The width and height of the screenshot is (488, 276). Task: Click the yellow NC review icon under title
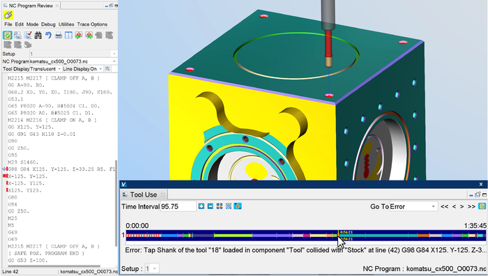pos(8,15)
